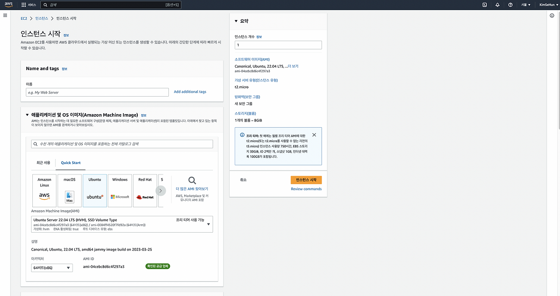Open the Review commands link

pyautogui.click(x=306, y=189)
